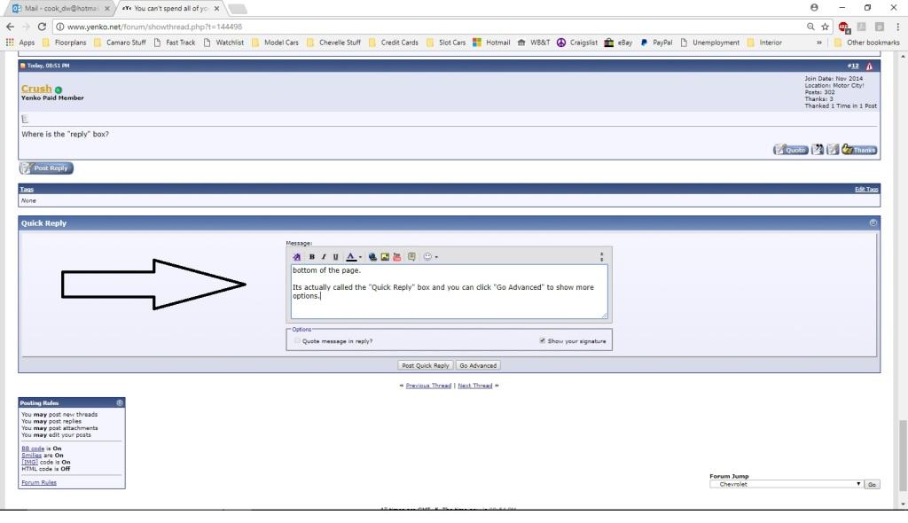Click the Go Advanced button
Image resolution: width=908 pixels, height=523 pixels.
478,365
